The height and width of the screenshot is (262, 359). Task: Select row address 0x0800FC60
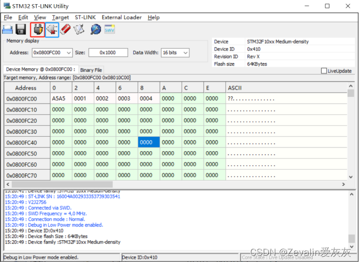pyautogui.click(x=27, y=165)
